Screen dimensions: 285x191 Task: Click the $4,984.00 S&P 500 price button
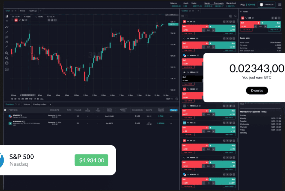[x=91, y=160]
